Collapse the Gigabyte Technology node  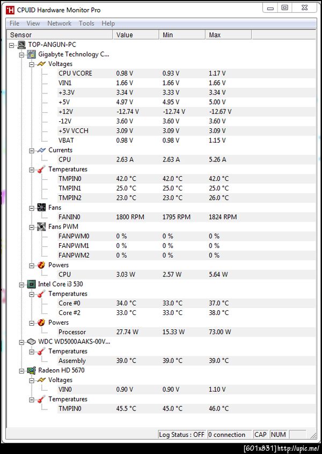pos(21,55)
